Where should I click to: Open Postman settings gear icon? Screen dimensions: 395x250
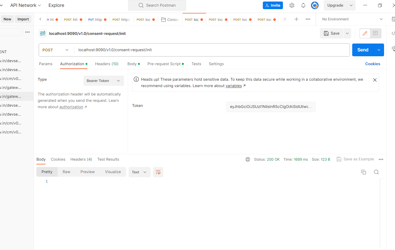[x=292, y=5]
